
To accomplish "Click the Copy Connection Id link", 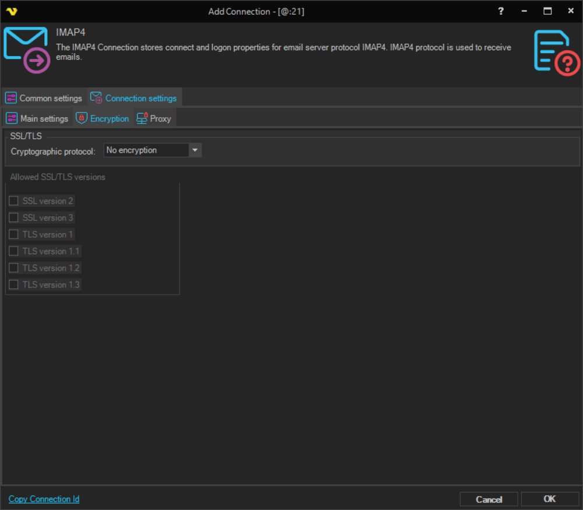I will 44,499.
